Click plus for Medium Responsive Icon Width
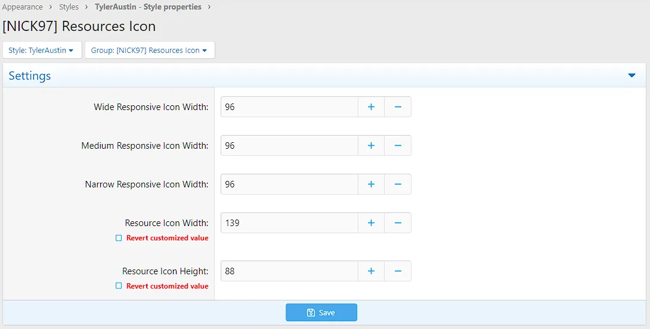Screen dimensions: 650x329 pos(371,146)
